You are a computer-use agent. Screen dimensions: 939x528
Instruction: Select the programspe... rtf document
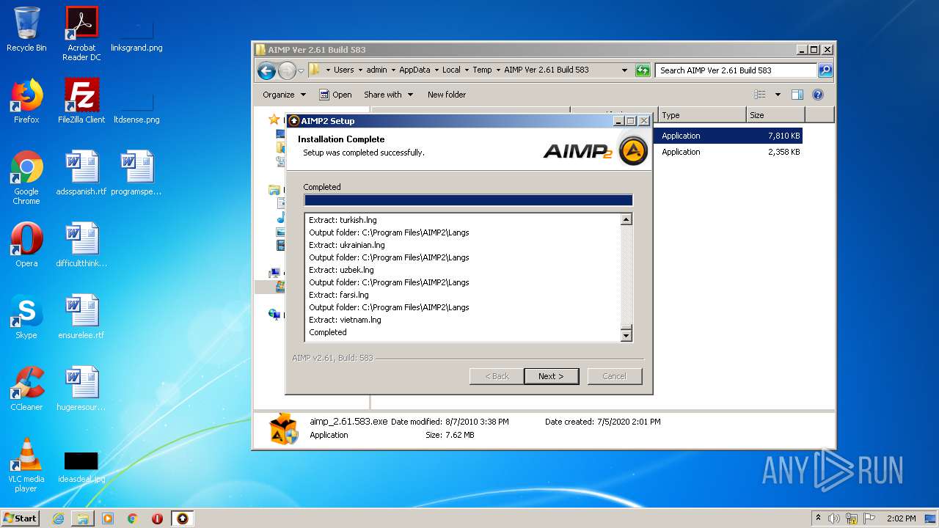136,173
